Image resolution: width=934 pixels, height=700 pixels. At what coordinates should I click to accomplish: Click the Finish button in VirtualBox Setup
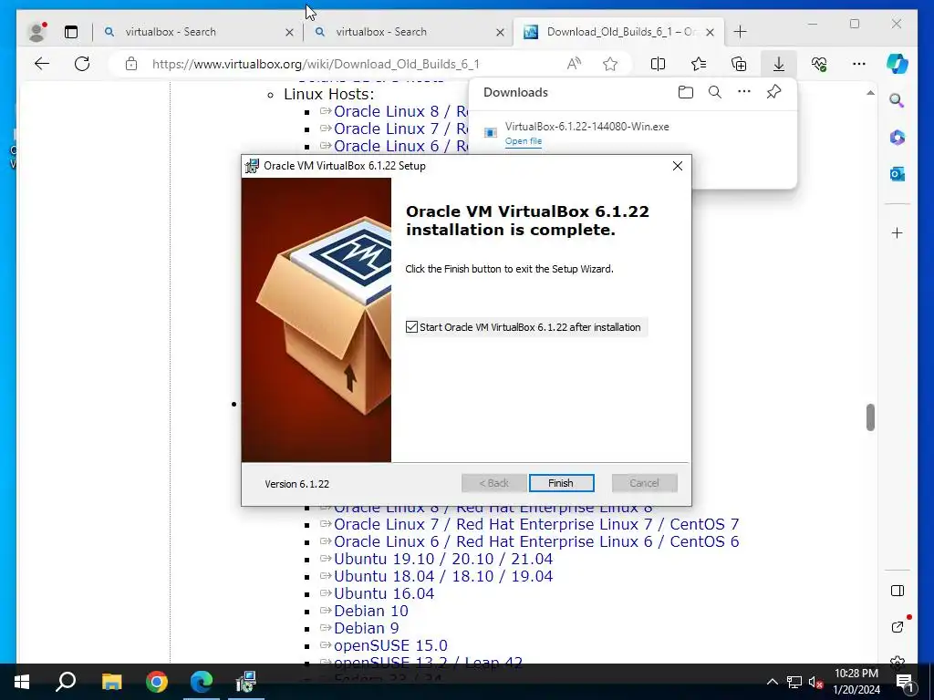click(561, 483)
